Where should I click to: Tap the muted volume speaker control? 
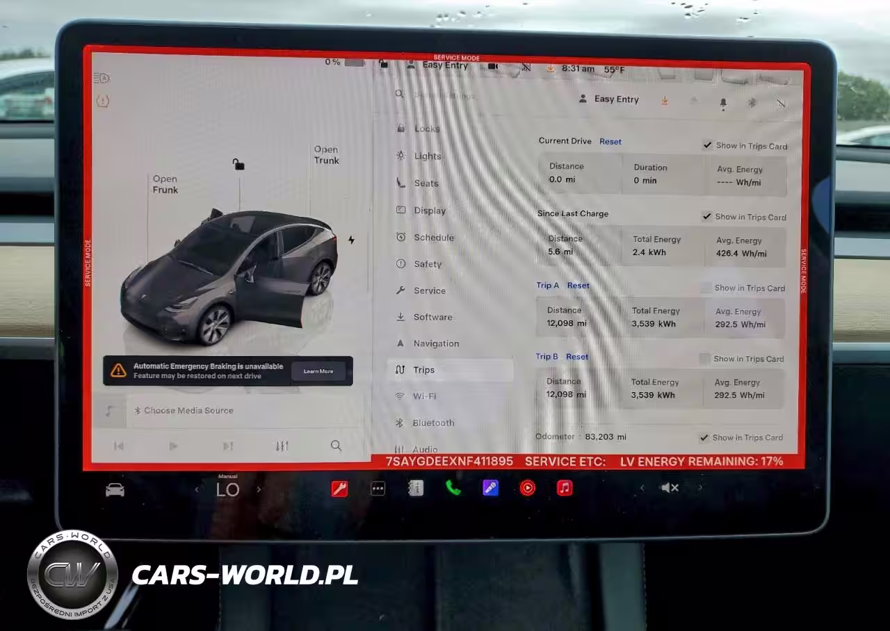point(670,488)
